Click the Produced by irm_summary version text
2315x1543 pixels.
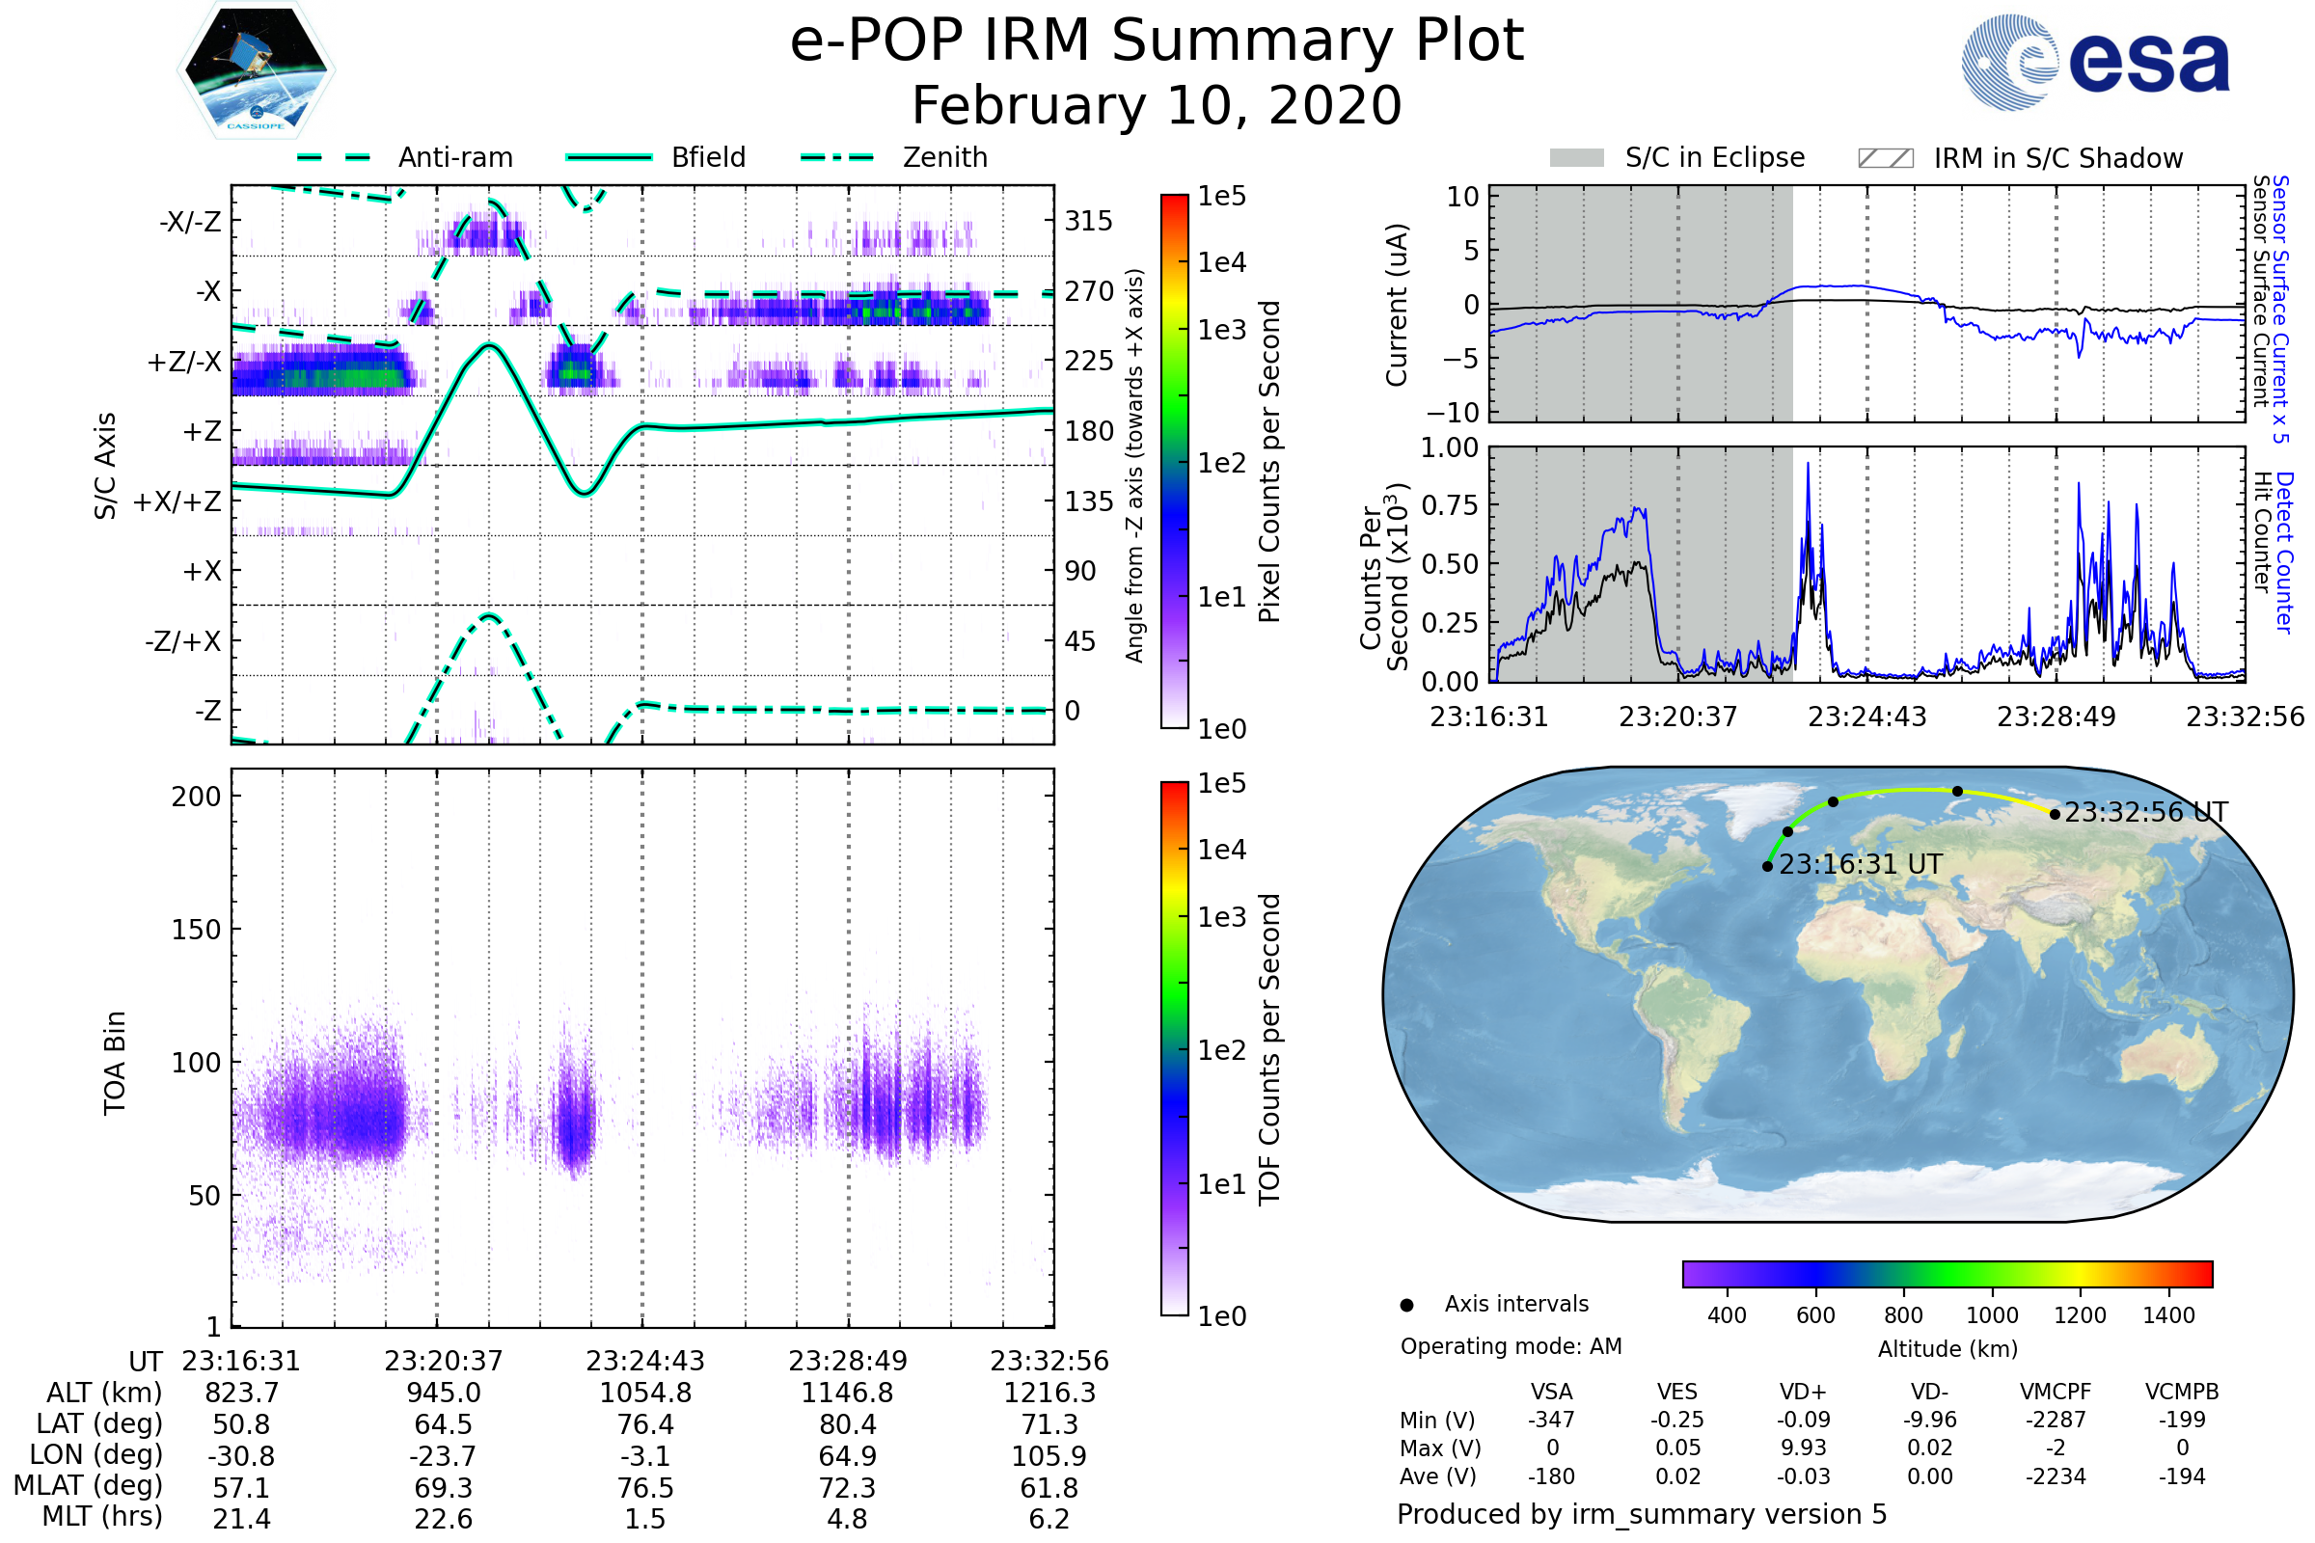[x=1642, y=1514]
